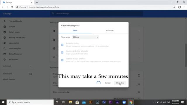Reload the page with the refresh icon
Viewport: 187px width, 105px height.
tap(12, 7)
